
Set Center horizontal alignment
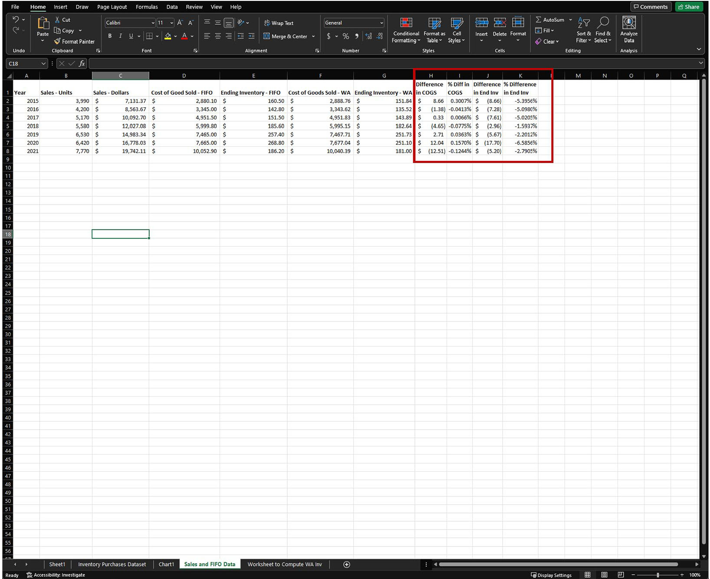point(218,36)
